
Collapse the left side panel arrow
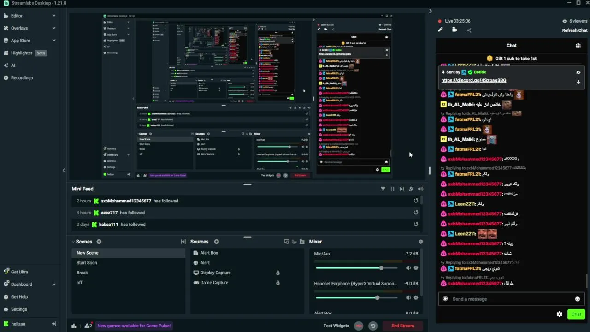64,170
